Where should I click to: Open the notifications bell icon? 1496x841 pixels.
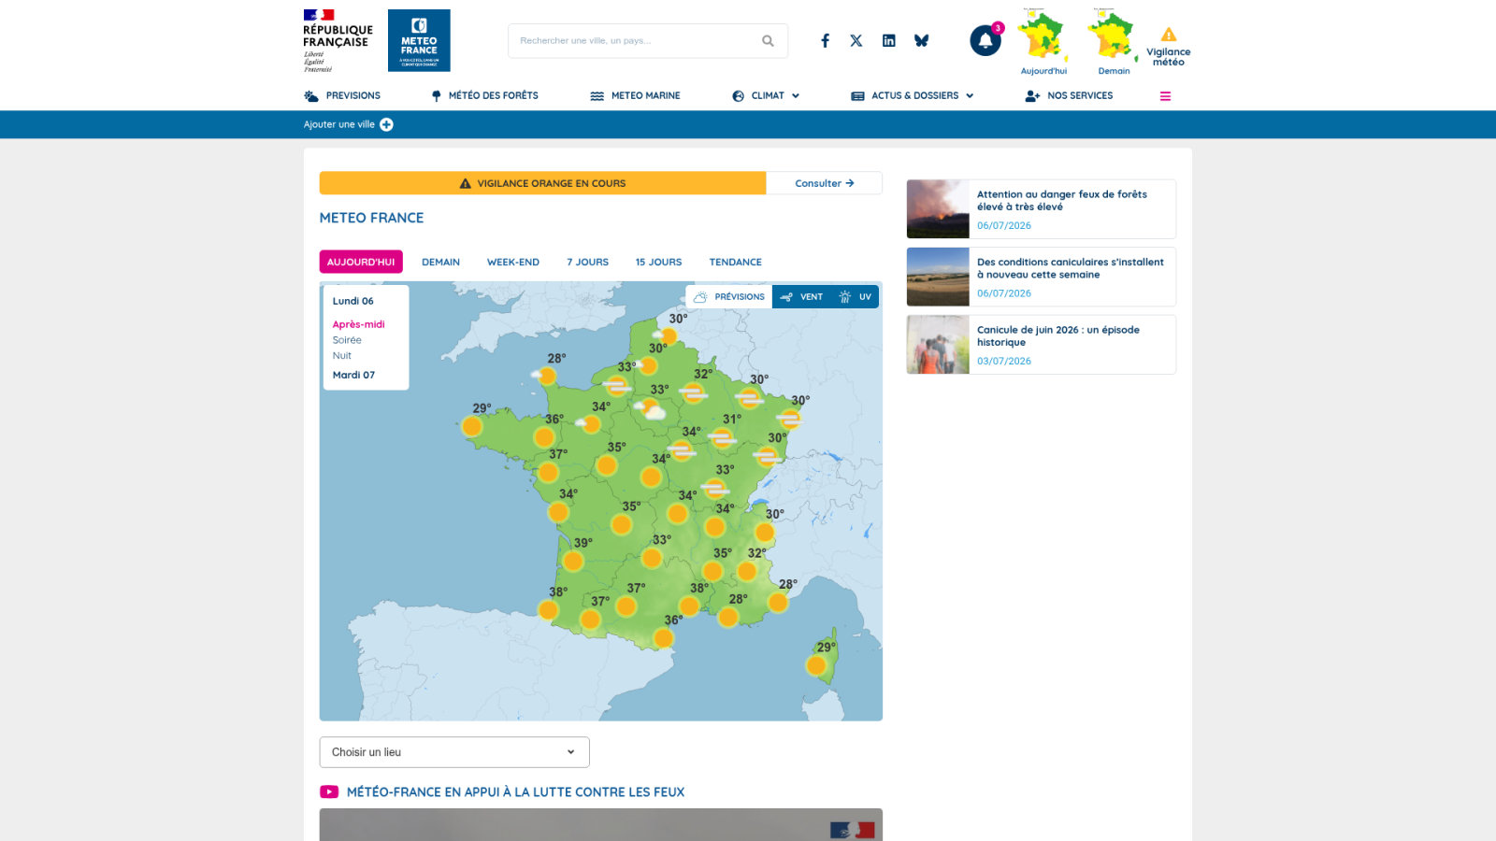pos(985,41)
